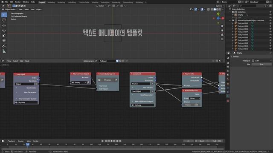Toggle X-ray display in viewport header
Image resolution: width=273 pixels, height=153 pixels.
(x=209, y=9)
